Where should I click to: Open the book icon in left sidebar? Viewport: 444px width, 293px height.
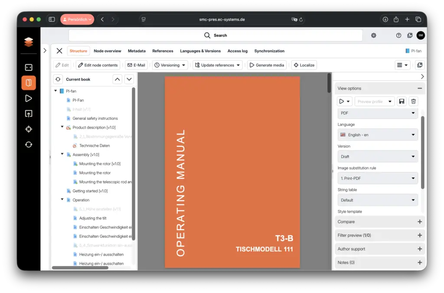[x=29, y=83]
